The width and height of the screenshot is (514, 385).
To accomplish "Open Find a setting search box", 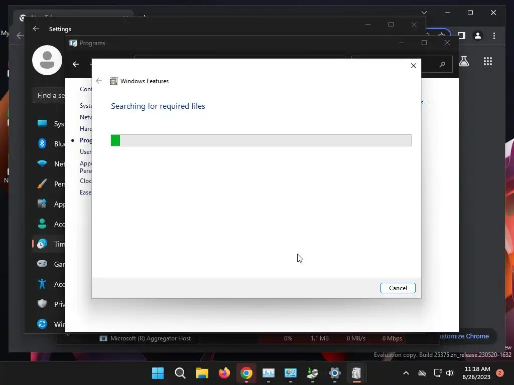I will (x=49, y=96).
